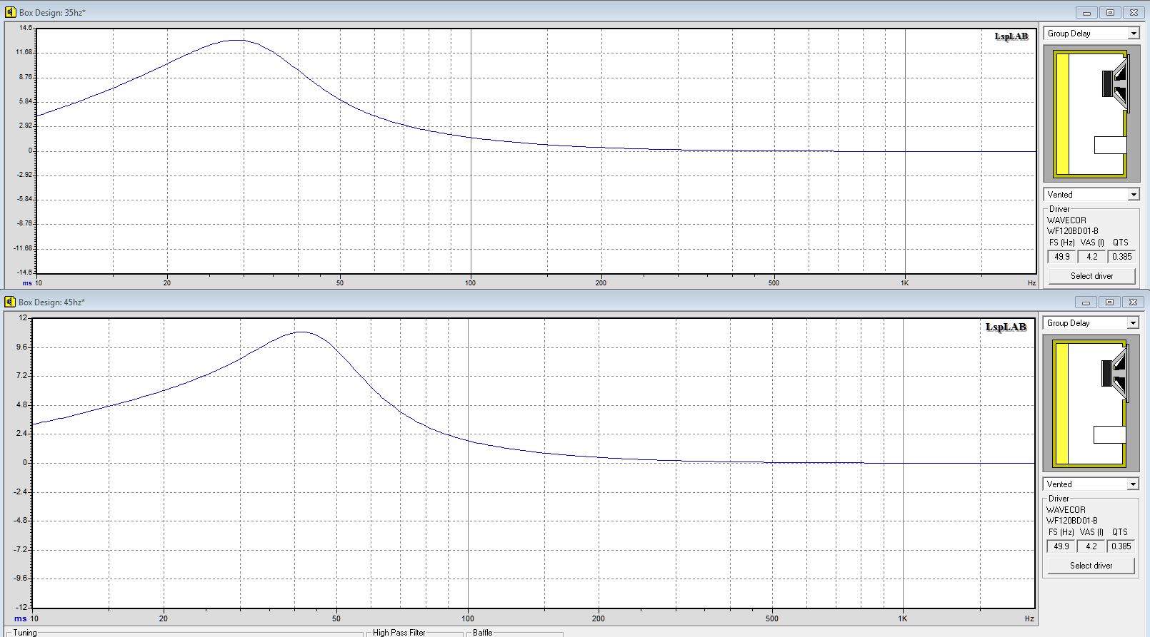The width and height of the screenshot is (1150, 637).
Task: Minimize the Box Design 45hz window
Action: click(1086, 302)
